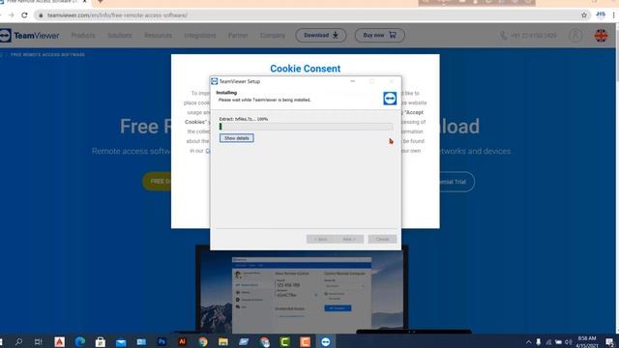This screenshot has height=348, width=619.
Task: Open Task View from taskbar
Action: click(x=38, y=341)
